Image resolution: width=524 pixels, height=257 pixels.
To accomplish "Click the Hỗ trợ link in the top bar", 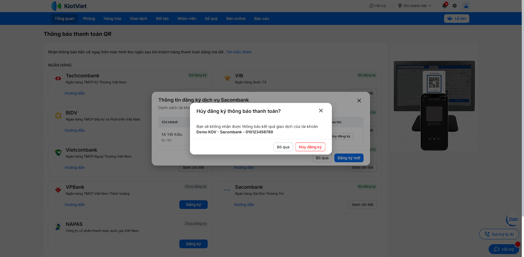I will (378, 6).
